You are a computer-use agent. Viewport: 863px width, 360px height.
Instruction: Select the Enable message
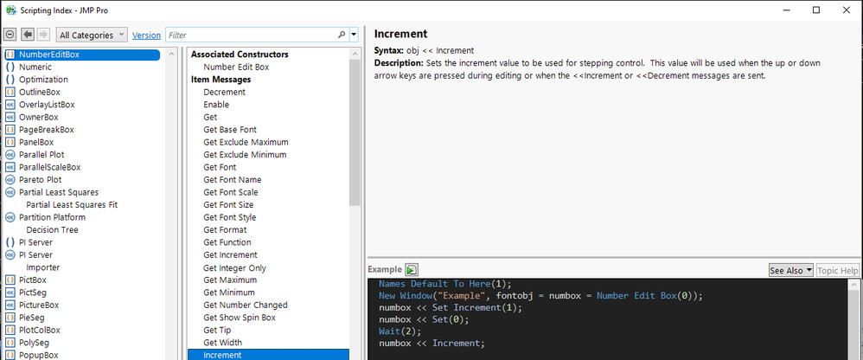coord(216,105)
